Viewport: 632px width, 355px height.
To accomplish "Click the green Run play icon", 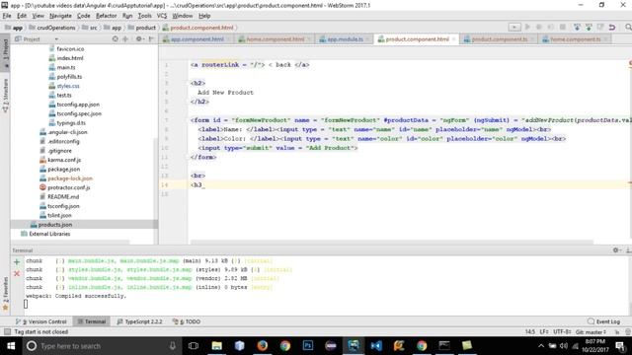I will (x=527, y=27).
